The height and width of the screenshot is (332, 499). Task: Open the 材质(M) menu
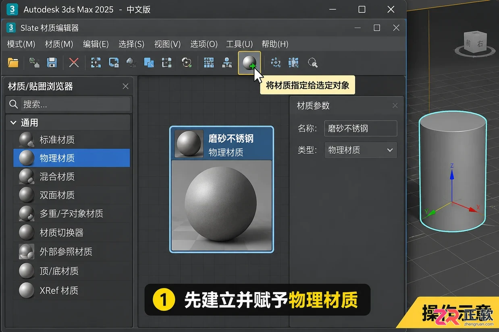[x=59, y=44]
